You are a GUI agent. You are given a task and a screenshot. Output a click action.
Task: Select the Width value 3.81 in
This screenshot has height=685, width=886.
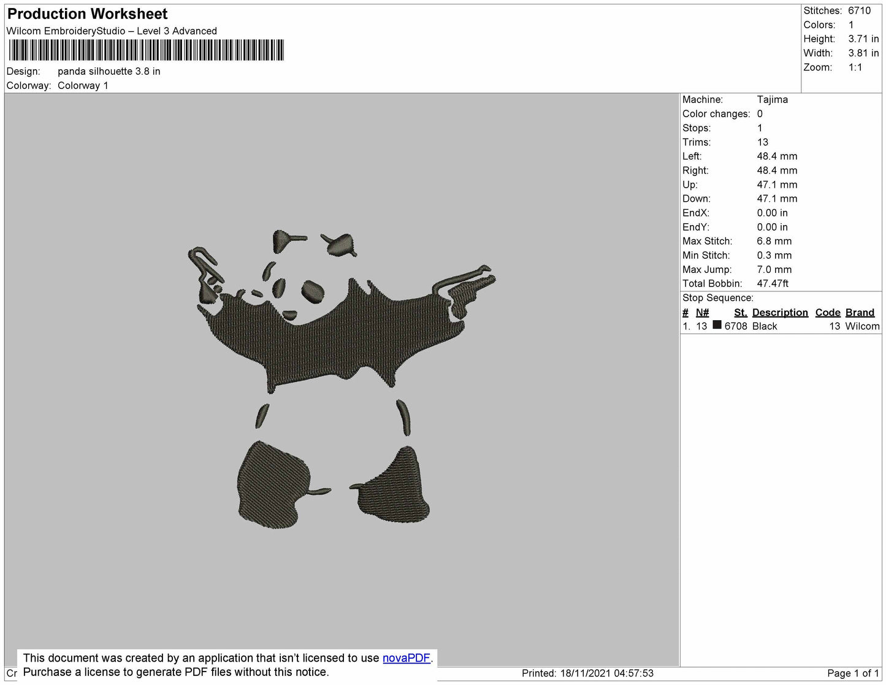[x=863, y=53]
